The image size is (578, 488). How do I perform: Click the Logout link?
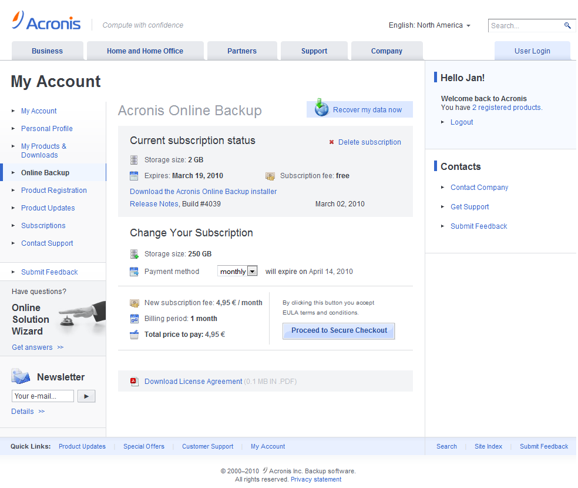(462, 122)
